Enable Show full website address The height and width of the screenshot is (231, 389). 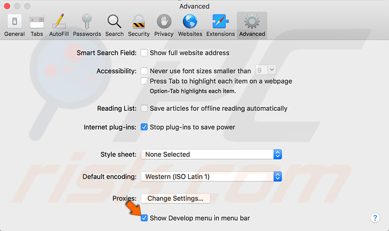point(144,53)
